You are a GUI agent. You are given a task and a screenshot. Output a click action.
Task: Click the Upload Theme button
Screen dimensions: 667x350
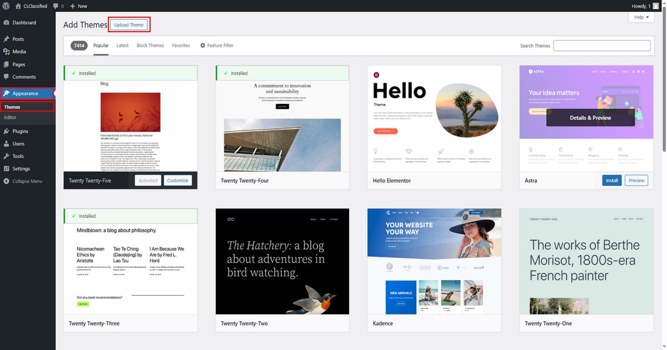coord(129,24)
